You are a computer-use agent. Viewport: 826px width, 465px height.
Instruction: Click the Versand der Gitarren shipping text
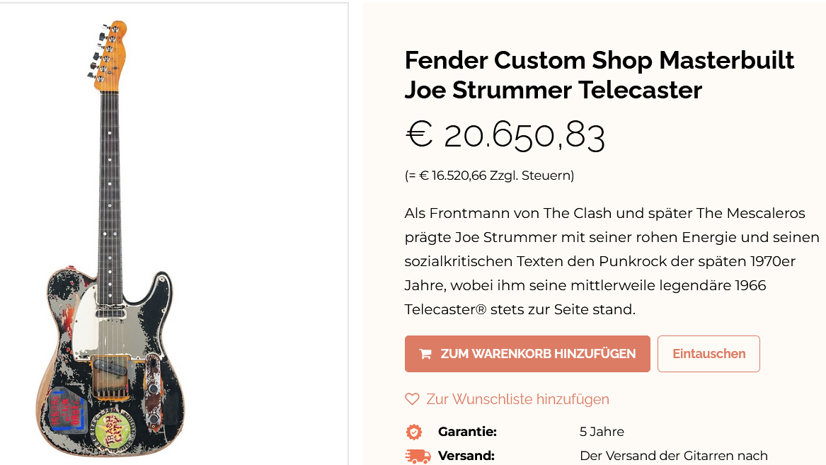point(673,456)
